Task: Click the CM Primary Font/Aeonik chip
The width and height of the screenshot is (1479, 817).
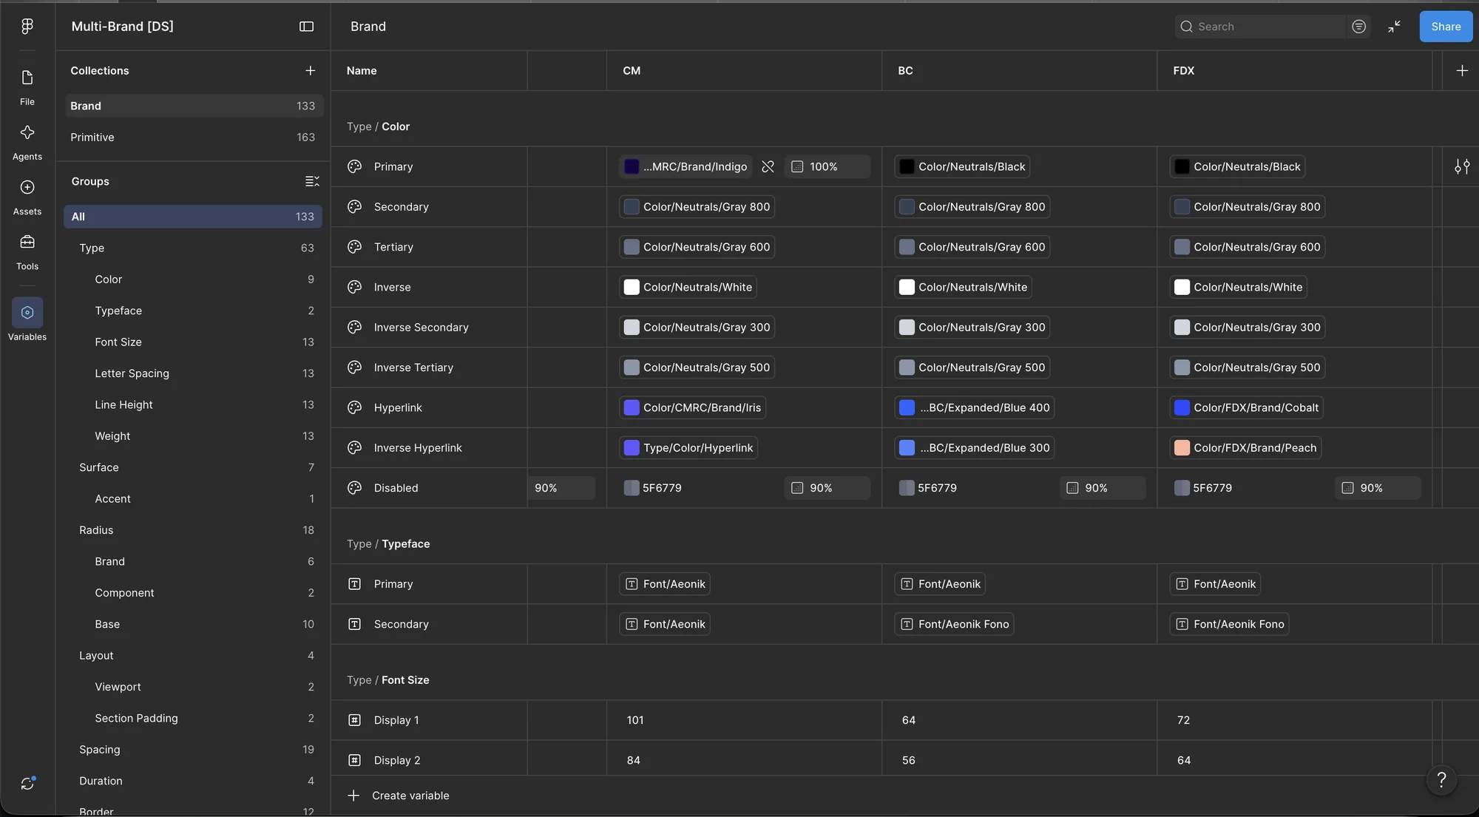Action: pyautogui.click(x=664, y=584)
